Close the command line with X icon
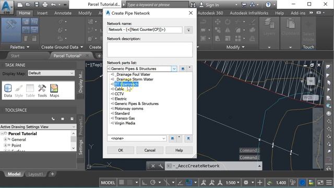Viewport: 334px width, 188px height. (x=153, y=166)
